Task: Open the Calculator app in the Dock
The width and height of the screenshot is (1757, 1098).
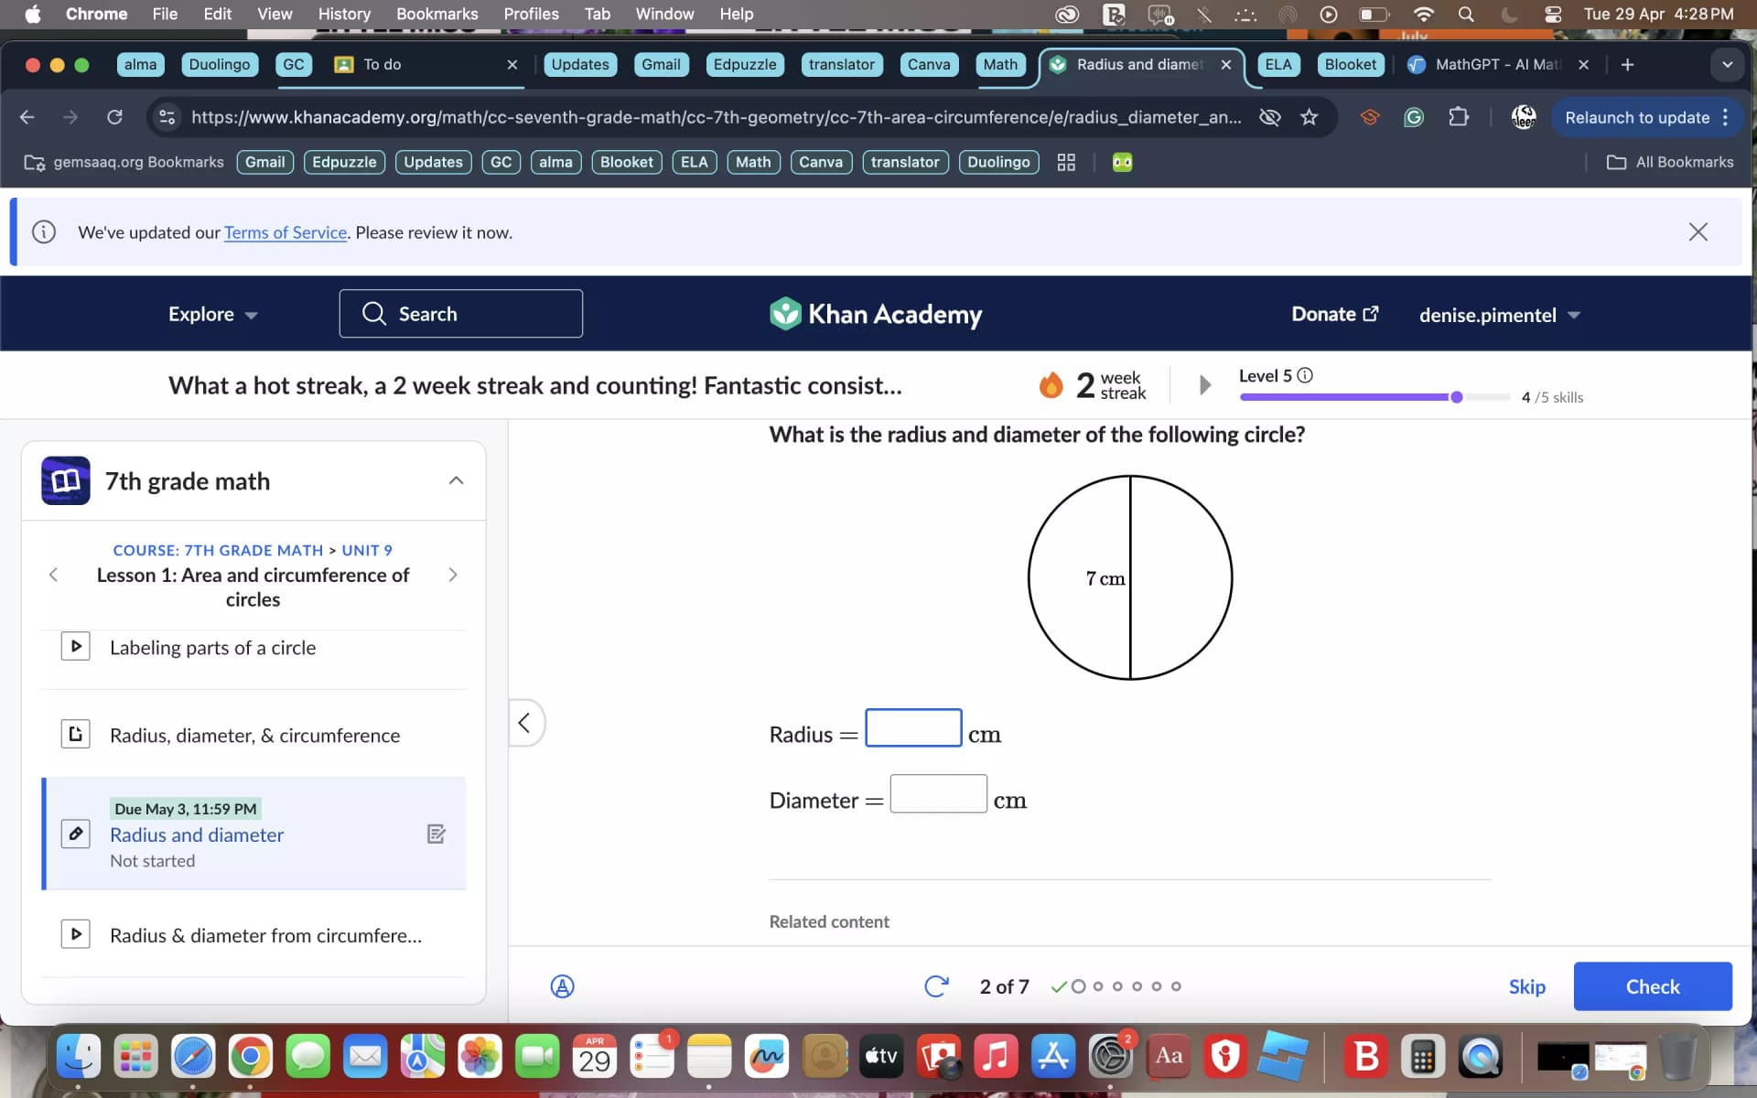Action: tap(1422, 1056)
